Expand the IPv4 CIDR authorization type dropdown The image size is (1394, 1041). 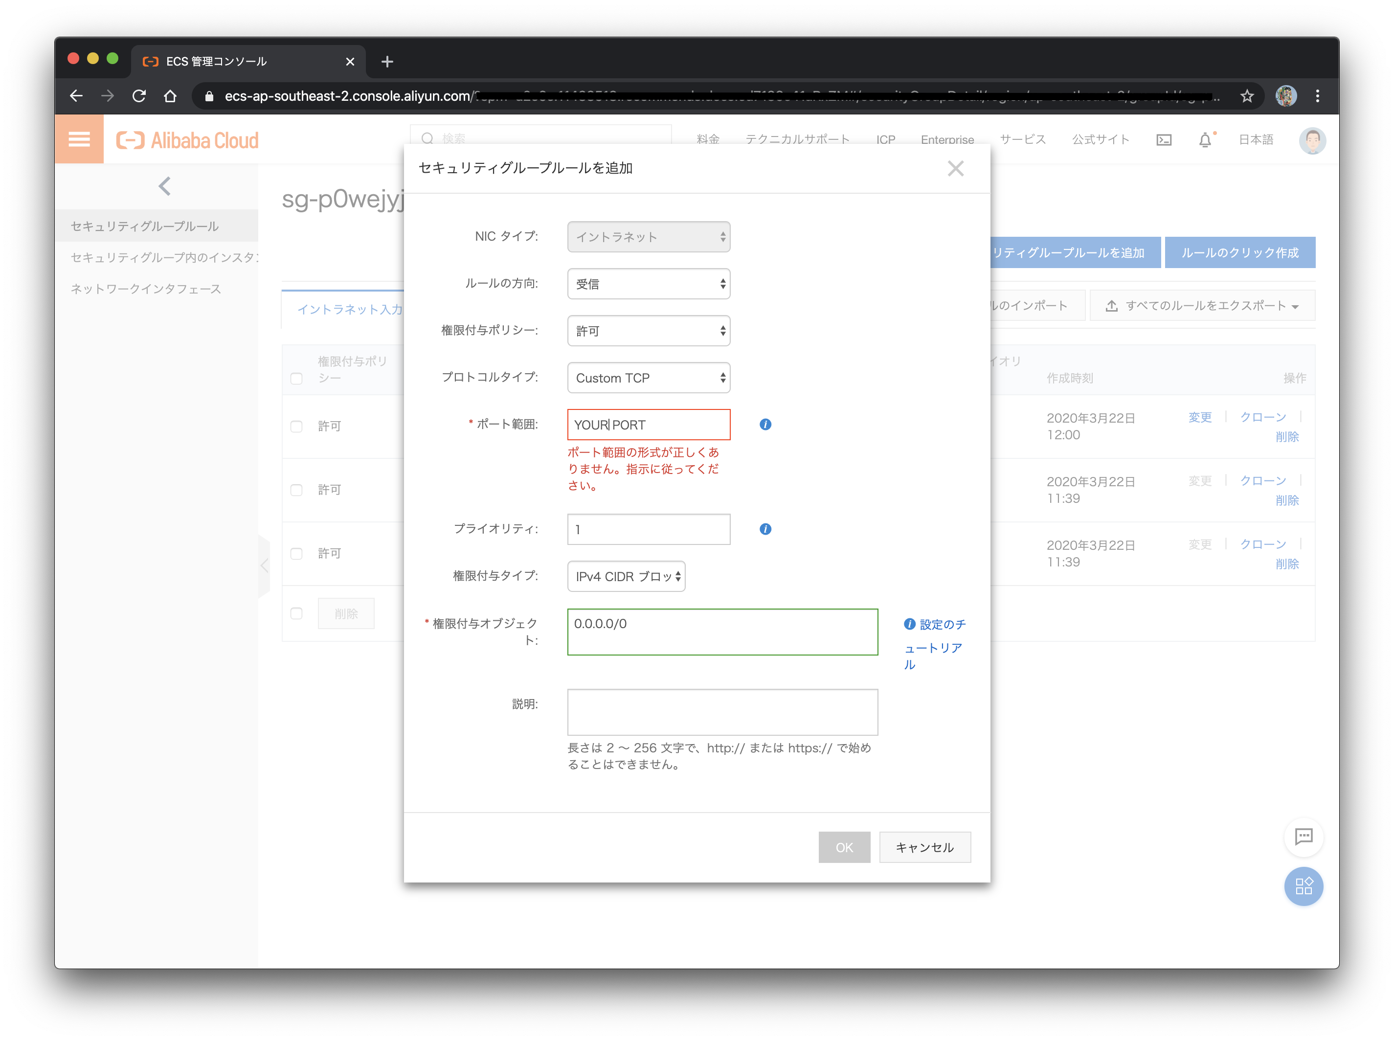[626, 576]
